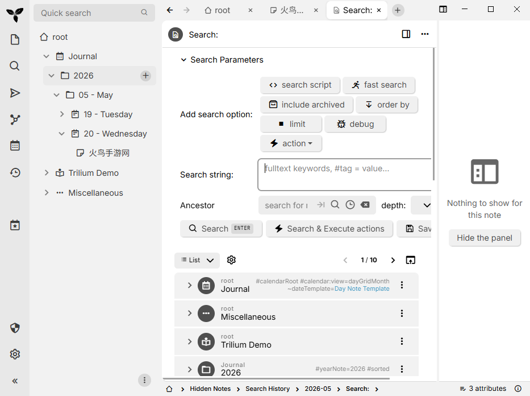530x396 pixels.
Task: Clear the ancestor field value
Action: (x=365, y=205)
